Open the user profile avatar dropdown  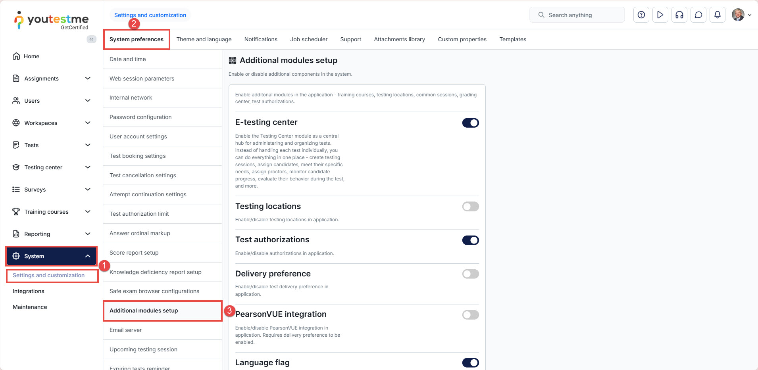pos(741,15)
